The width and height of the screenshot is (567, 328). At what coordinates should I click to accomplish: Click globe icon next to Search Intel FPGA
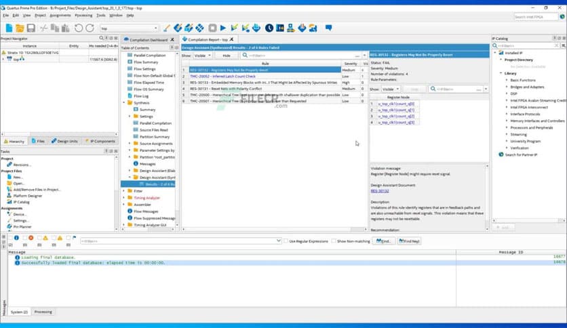point(562,17)
